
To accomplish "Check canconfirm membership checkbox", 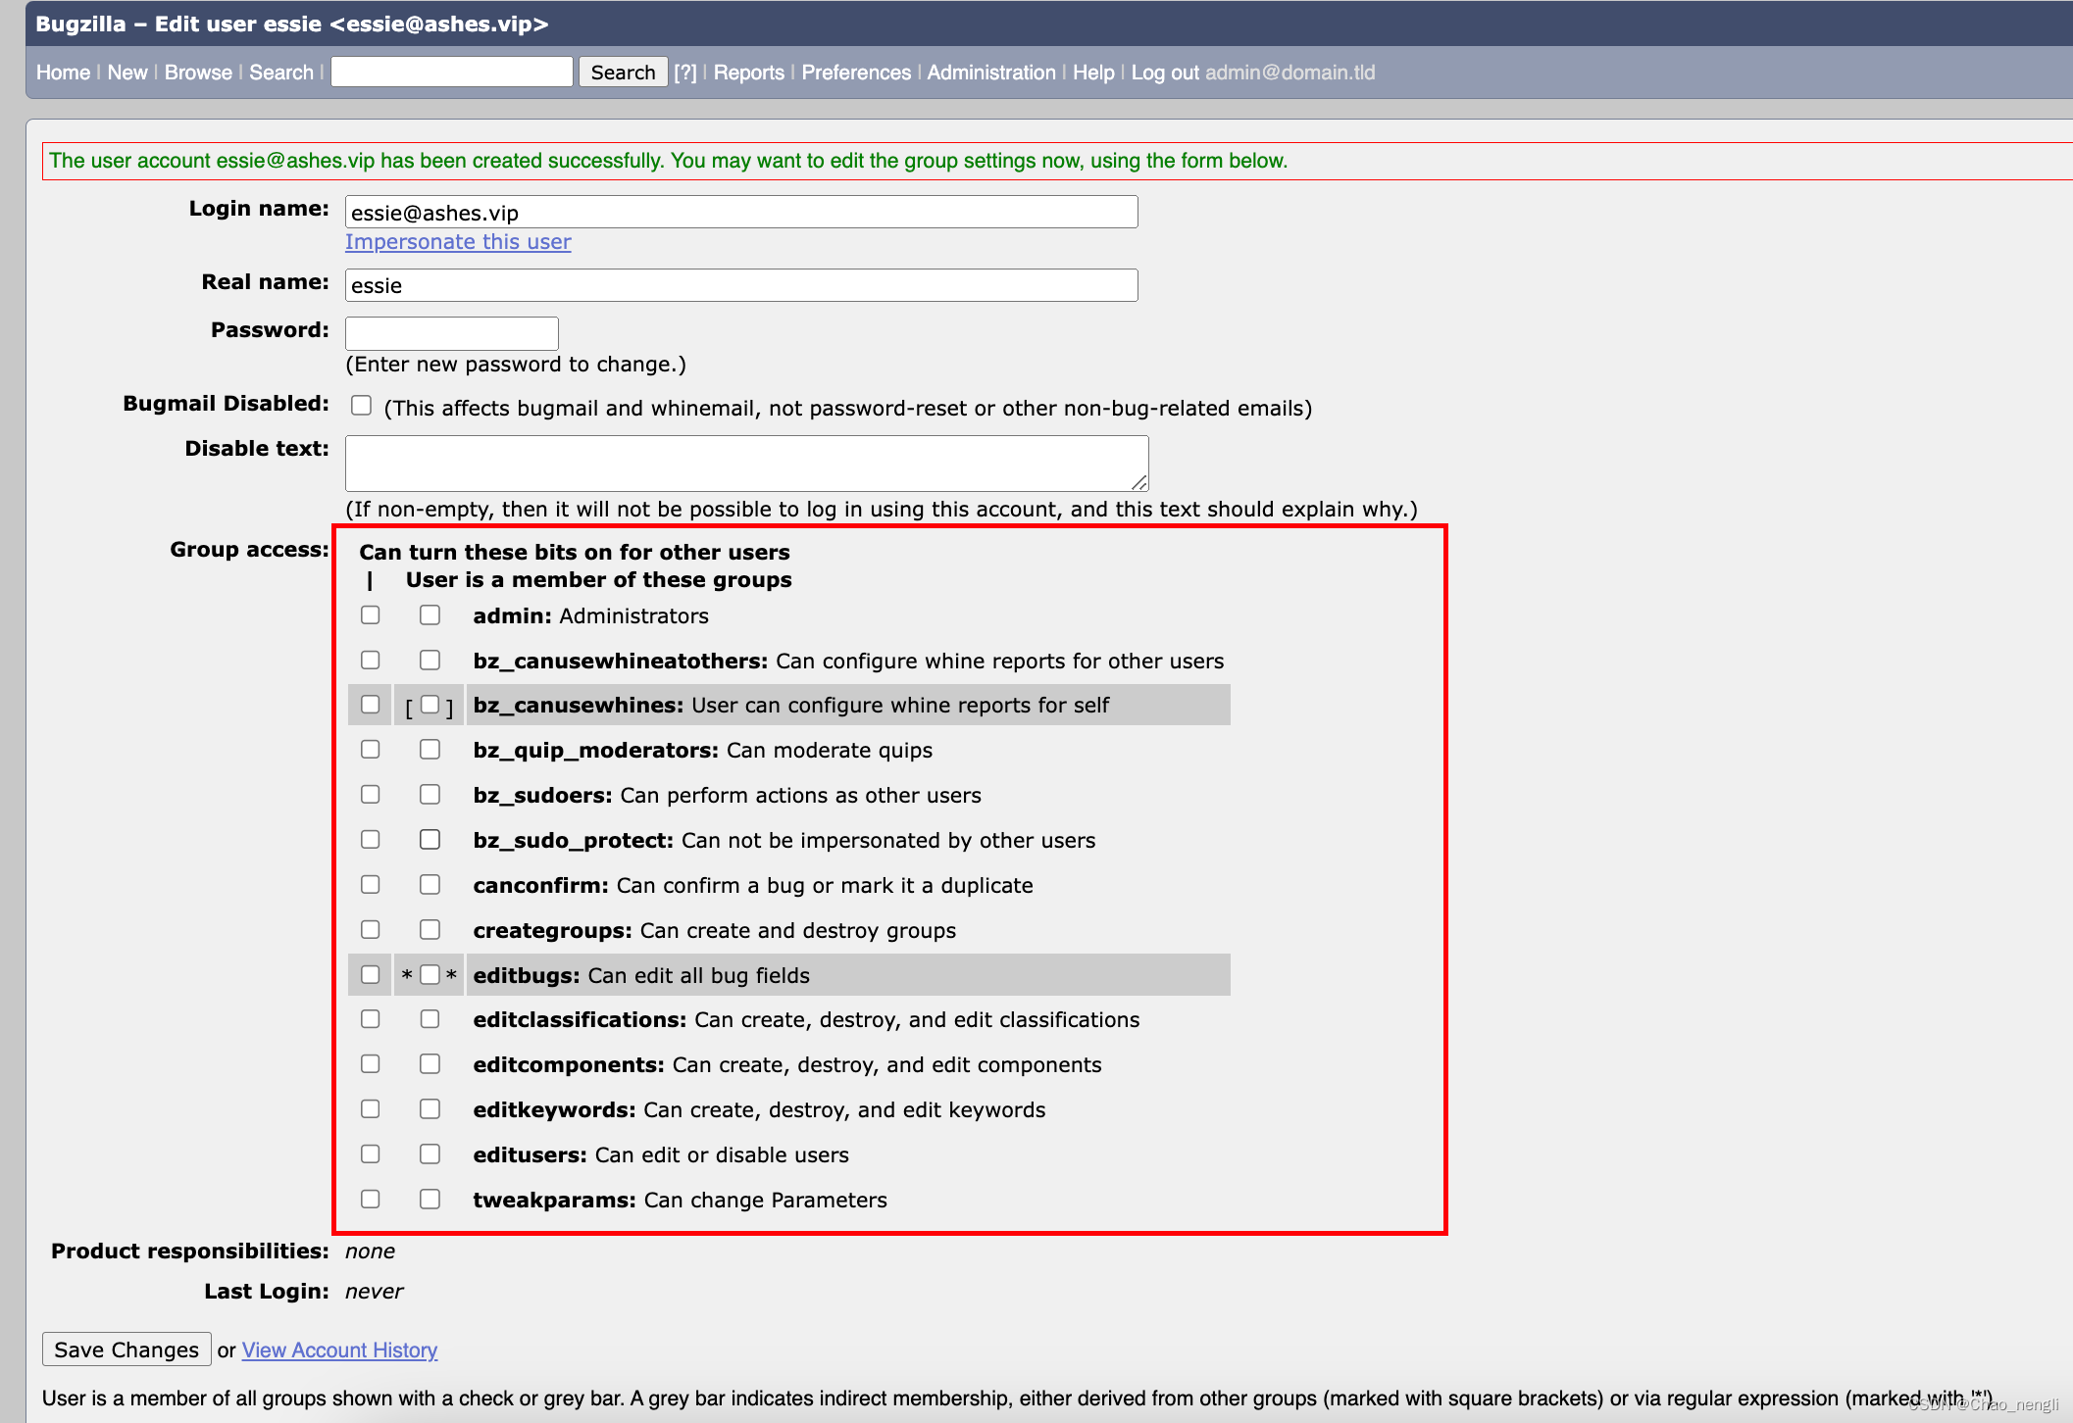I will point(430,885).
